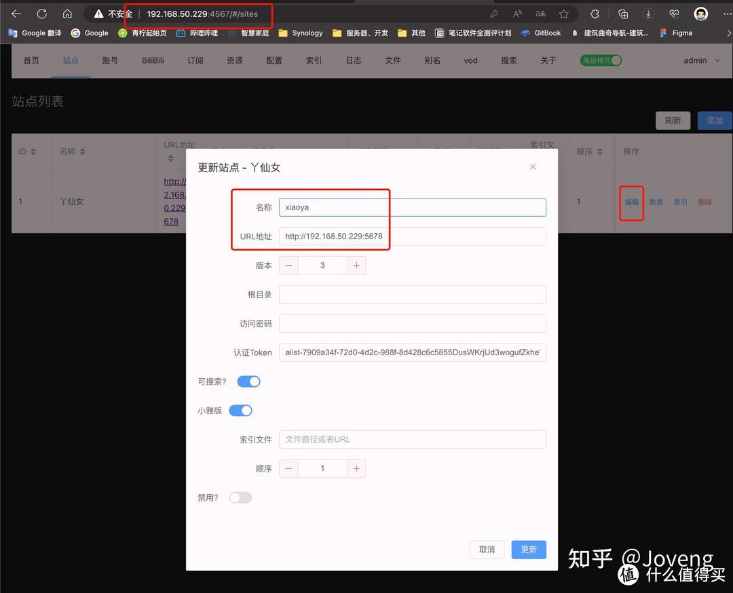Viewport: 733px width, 593px height.
Task: Click the 更新 button in dialog
Action: tap(529, 550)
